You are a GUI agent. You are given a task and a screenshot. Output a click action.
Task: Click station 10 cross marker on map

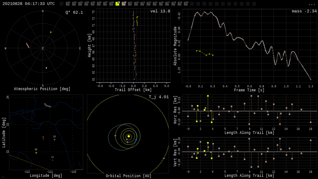[54, 140]
